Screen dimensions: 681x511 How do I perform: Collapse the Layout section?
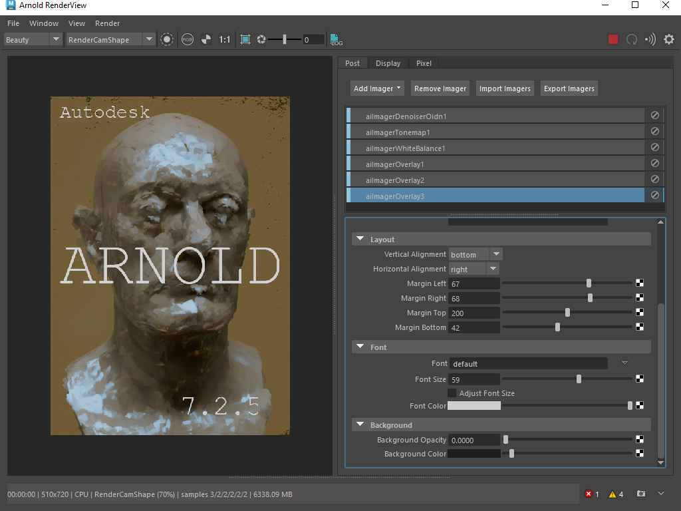[x=360, y=240]
